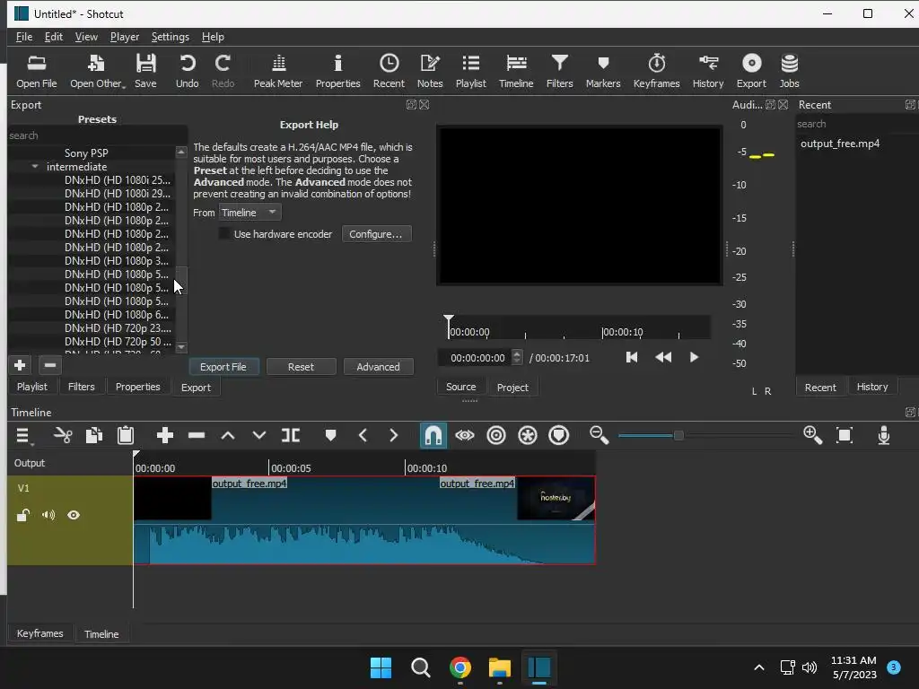
Task: Click the timeline Paste clipboard icon
Action: (x=126, y=435)
